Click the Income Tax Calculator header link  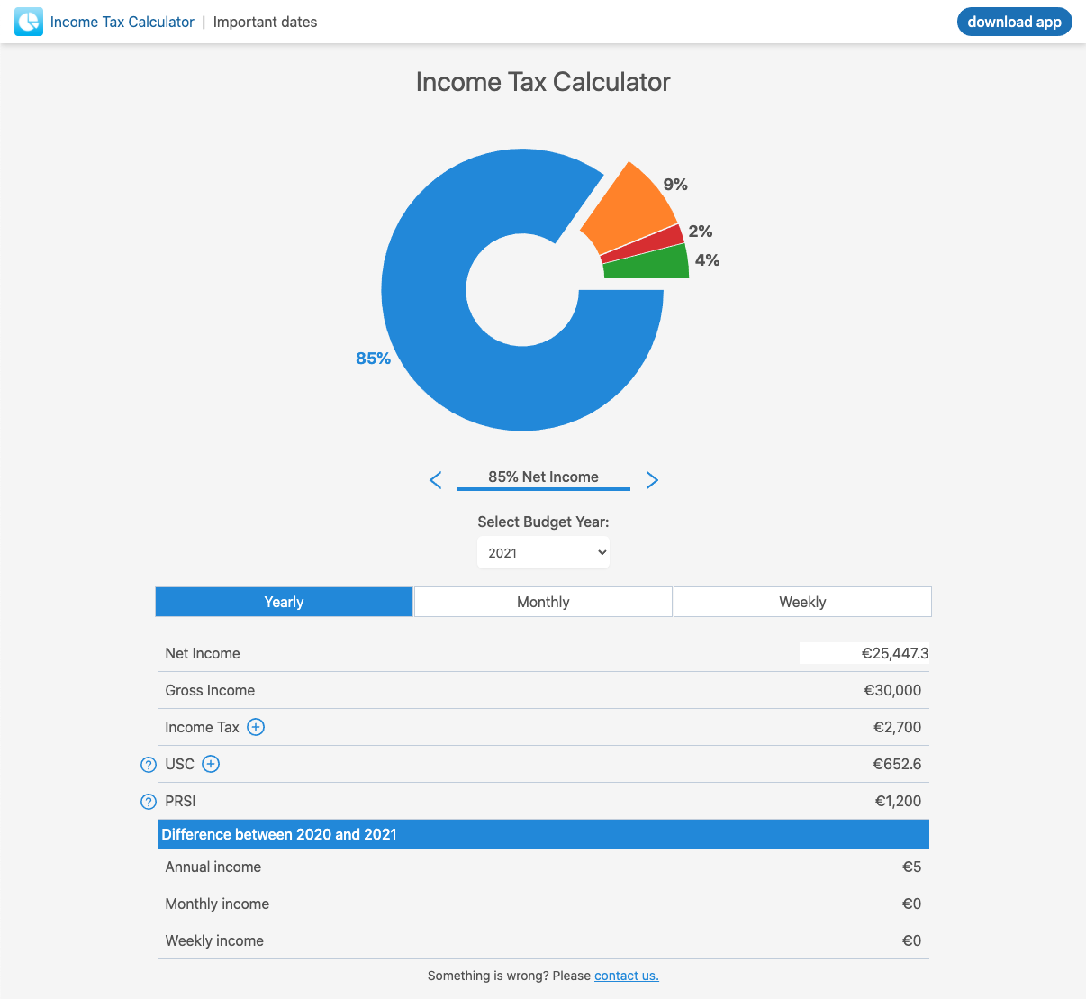(x=122, y=22)
